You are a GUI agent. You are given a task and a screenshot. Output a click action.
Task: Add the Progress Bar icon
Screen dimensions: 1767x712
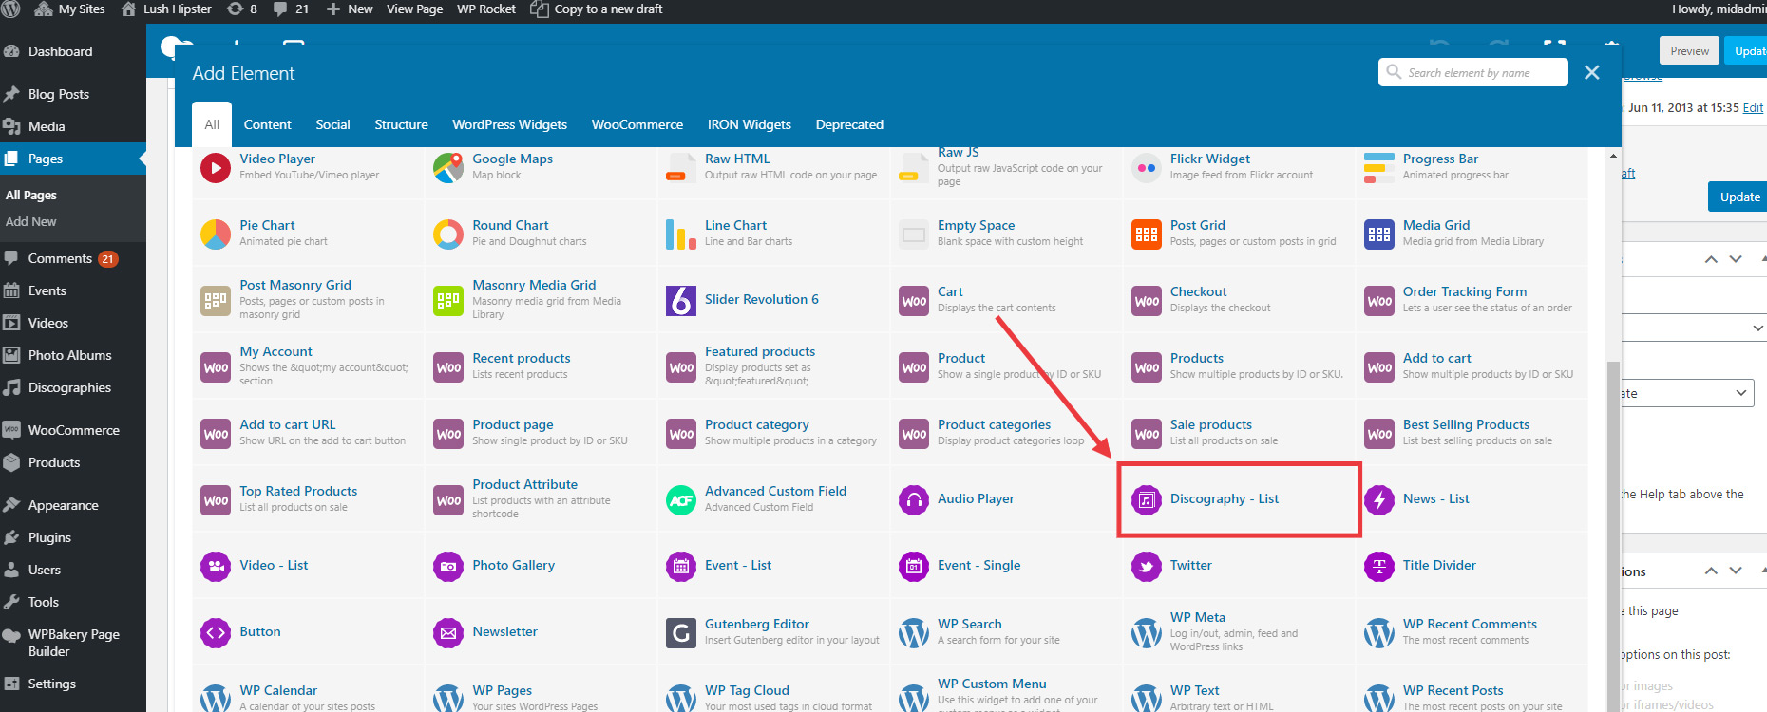(x=1379, y=168)
